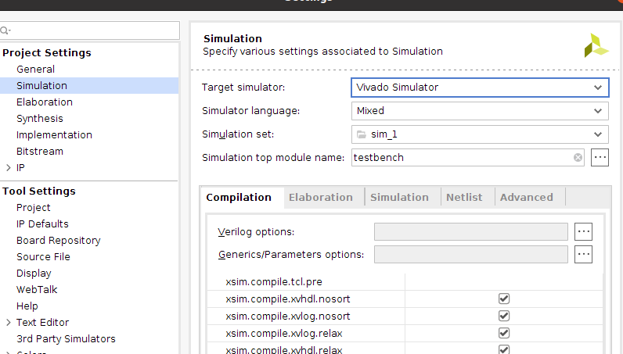The width and height of the screenshot is (623, 354).
Task: Toggle xsim.compile.xvlog.relax checkbox
Action: pos(504,333)
